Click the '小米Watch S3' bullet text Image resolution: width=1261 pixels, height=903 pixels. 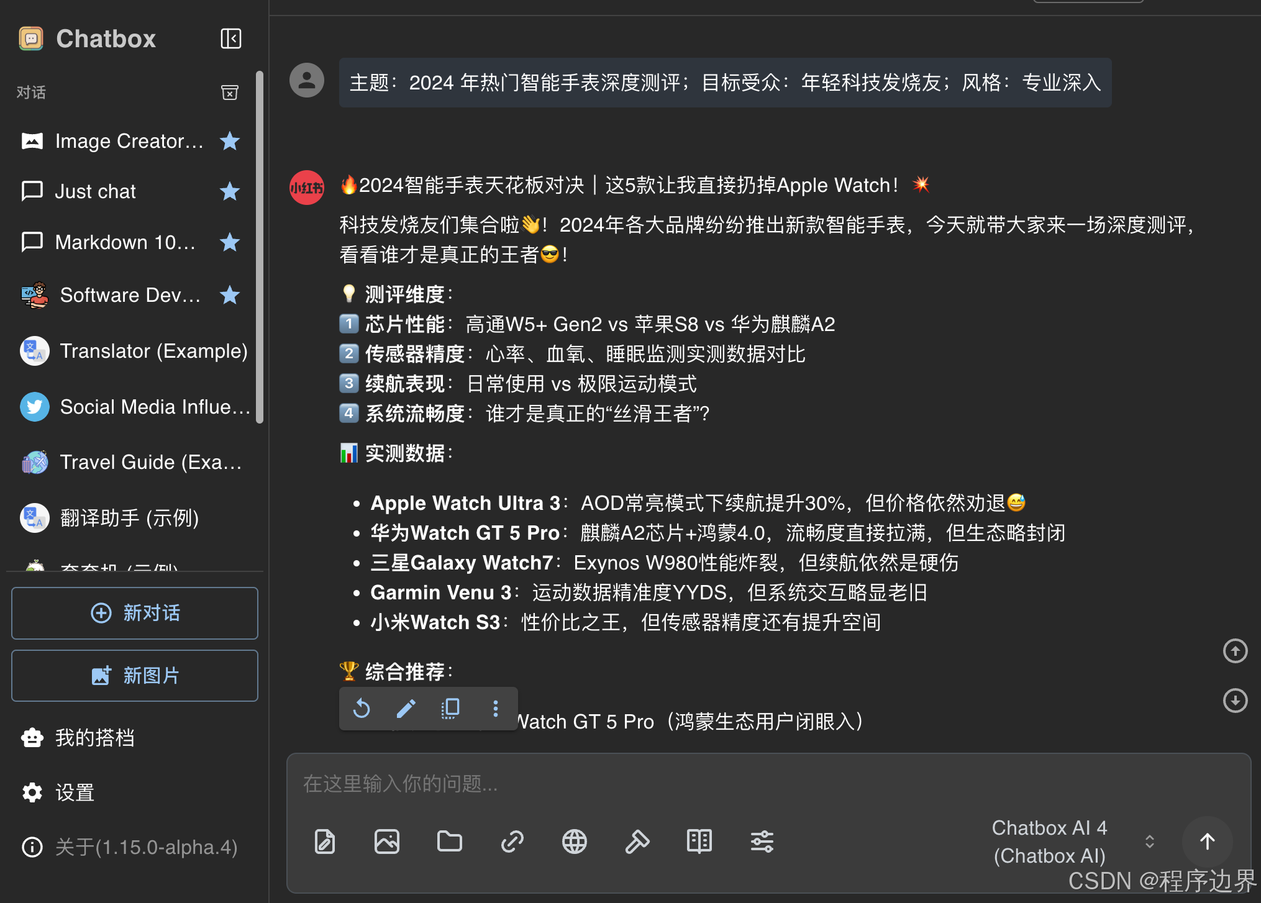435,622
